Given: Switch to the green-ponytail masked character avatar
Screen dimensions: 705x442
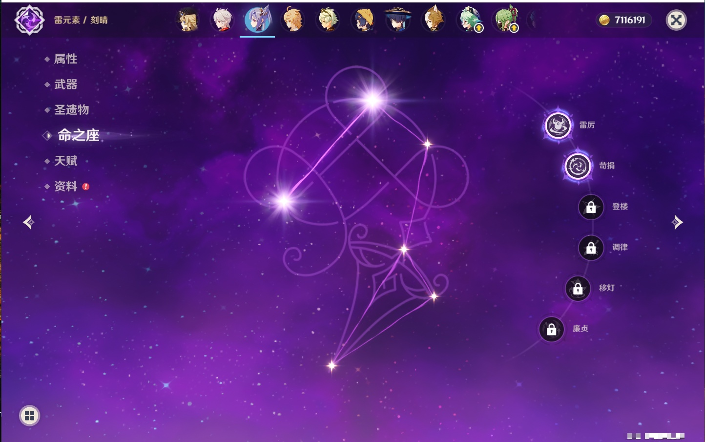Looking at the screenshot, I should [504, 20].
